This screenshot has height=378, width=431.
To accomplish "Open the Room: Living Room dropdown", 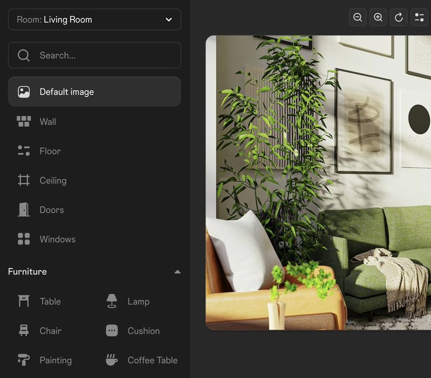I will (94, 19).
